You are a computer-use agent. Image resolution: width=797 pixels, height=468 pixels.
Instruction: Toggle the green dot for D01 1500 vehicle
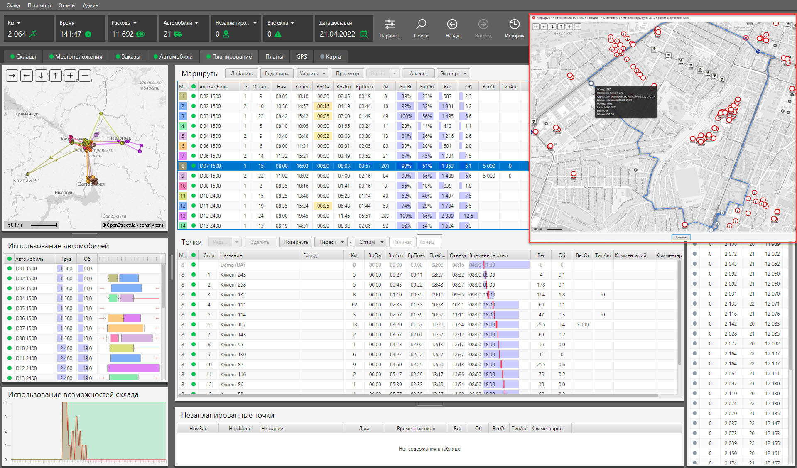10,268
